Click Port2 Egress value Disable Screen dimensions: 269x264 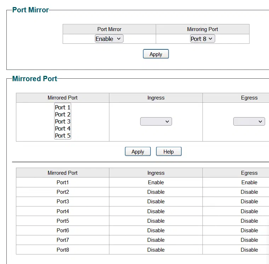click(x=249, y=192)
